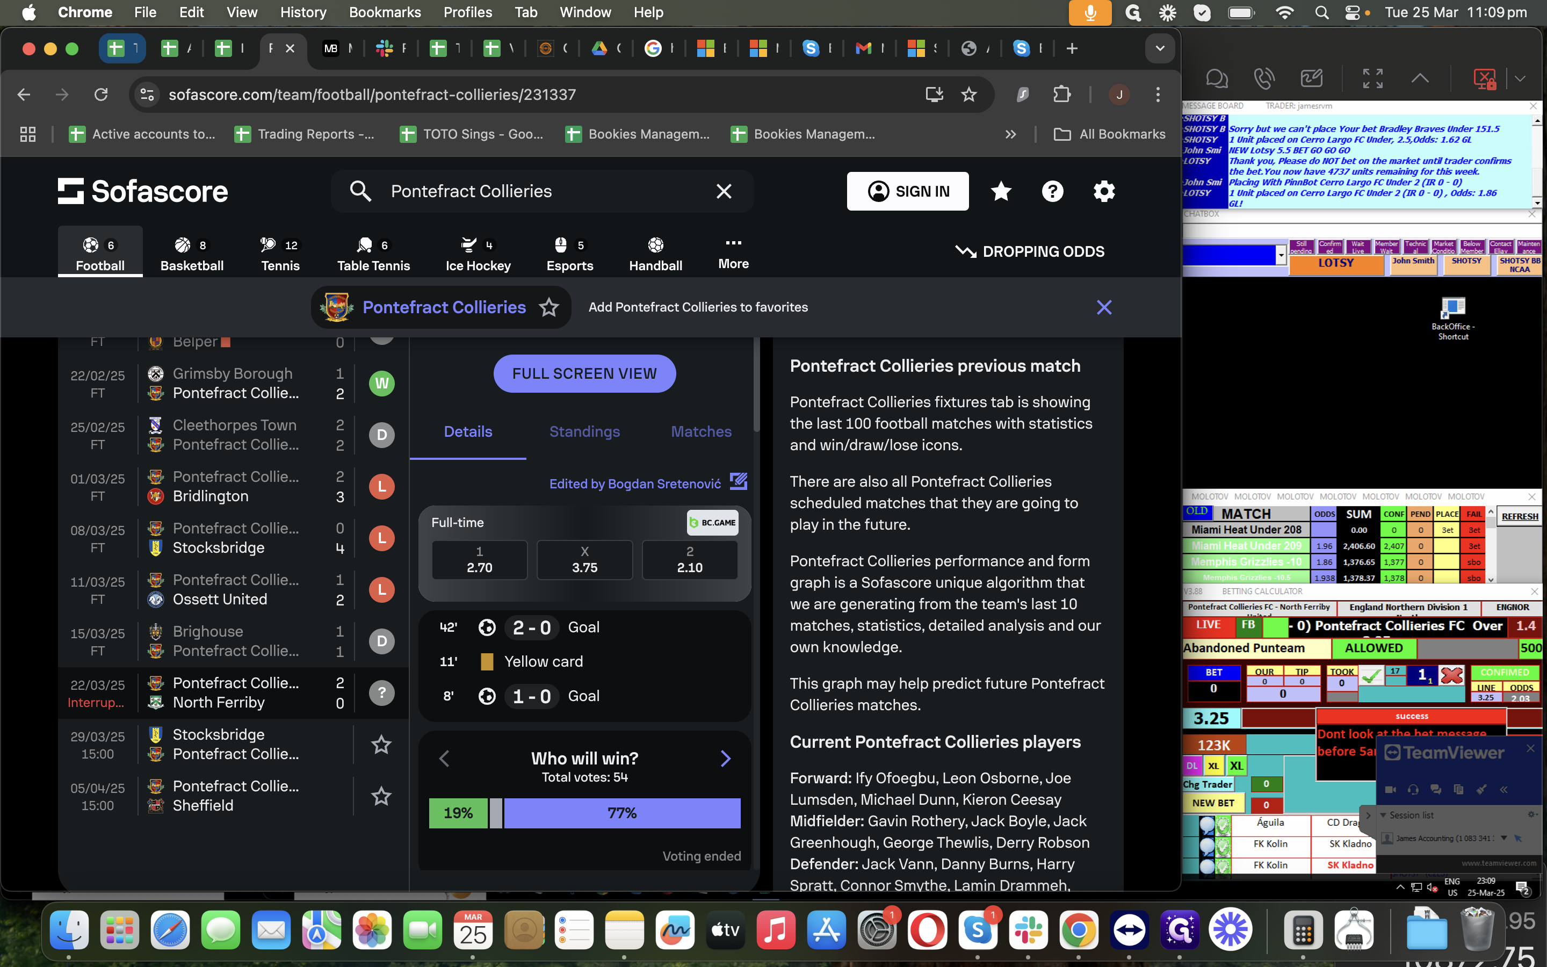Open the Dropping Odds link
This screenshot has height=967, width=1547.
1030,251
